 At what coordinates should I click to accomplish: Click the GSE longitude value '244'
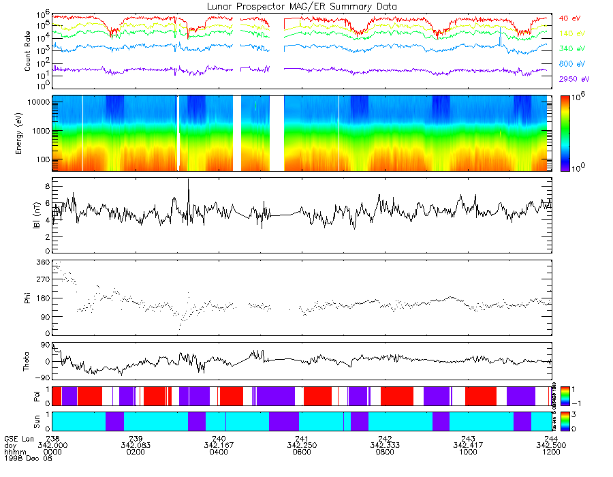551,439
